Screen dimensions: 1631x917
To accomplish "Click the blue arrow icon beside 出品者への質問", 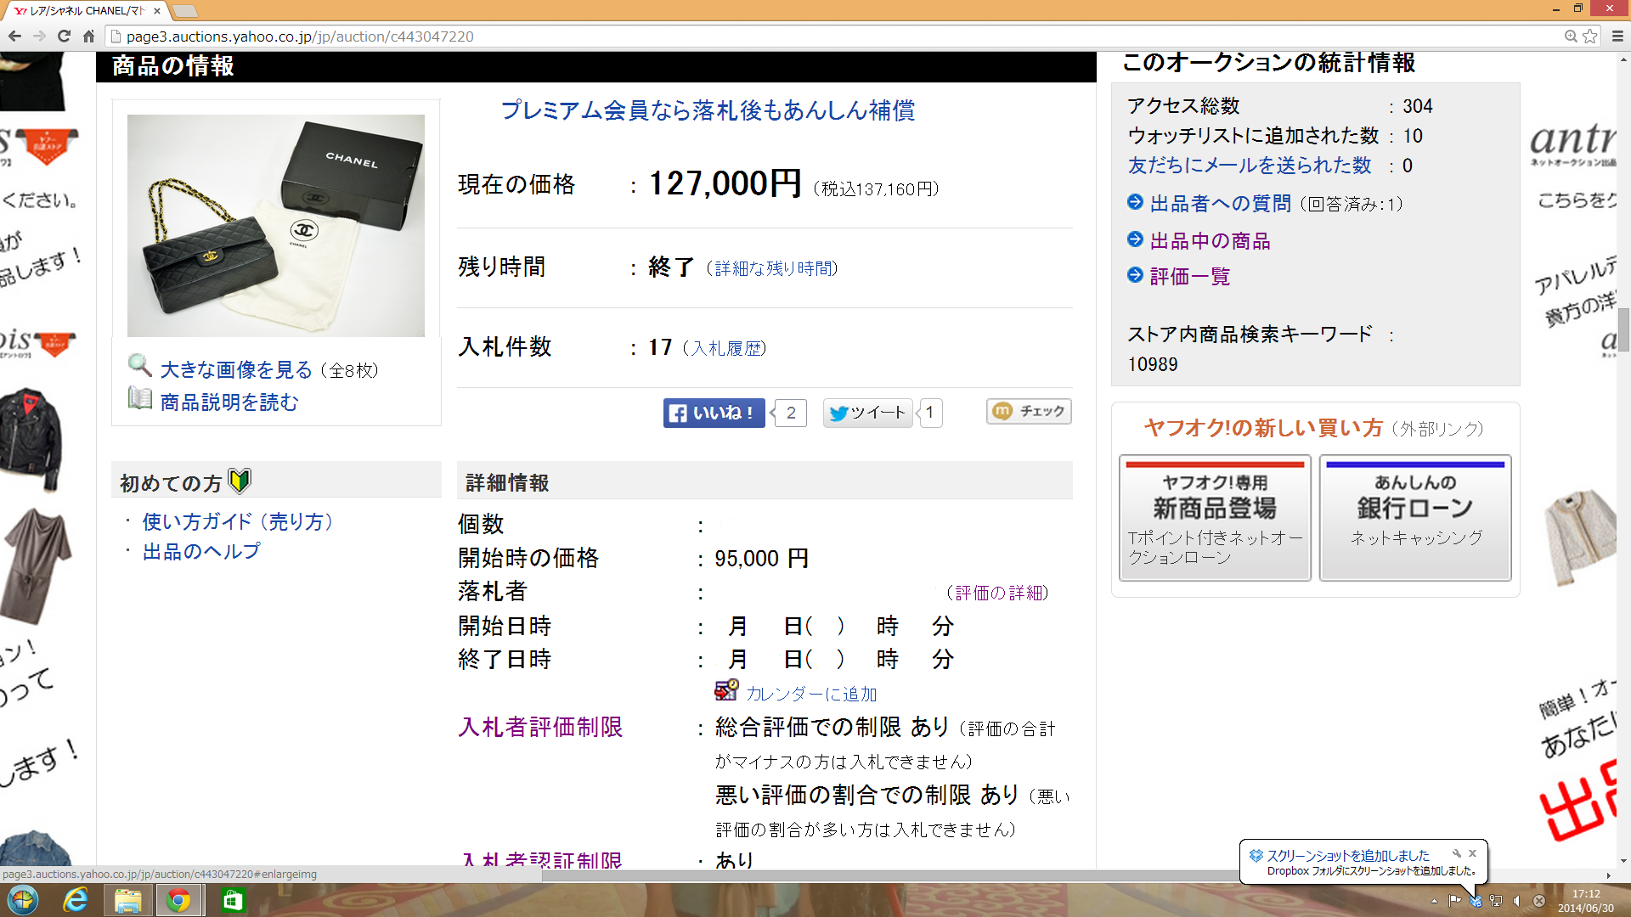I will tap(1135, 202).
